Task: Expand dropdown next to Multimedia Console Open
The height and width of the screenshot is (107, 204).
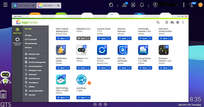Action: (150, 38)
